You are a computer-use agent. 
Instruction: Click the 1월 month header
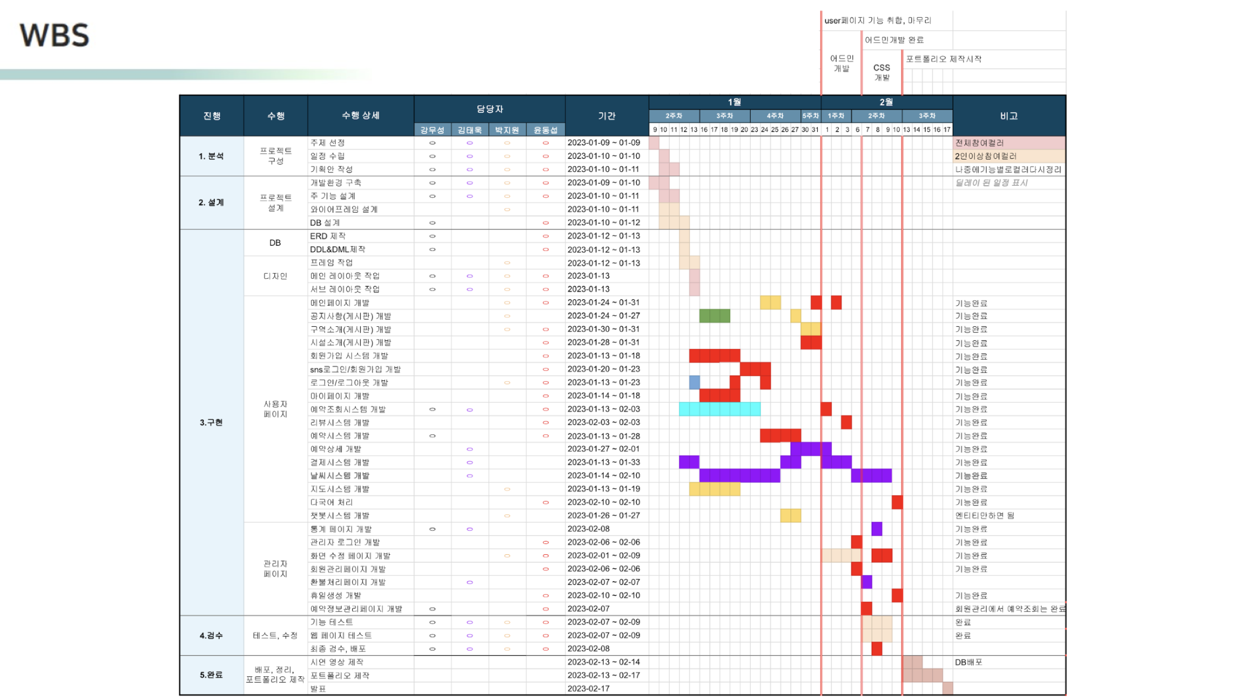click(734, 102)
